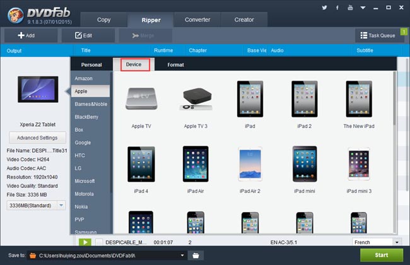Open the Format profile tab
Viewport: 410px width, 265px height.
(175, 64)
